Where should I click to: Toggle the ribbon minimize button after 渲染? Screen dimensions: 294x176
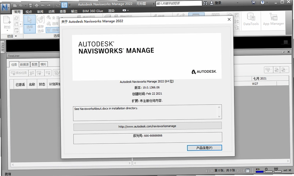(124, 10)
